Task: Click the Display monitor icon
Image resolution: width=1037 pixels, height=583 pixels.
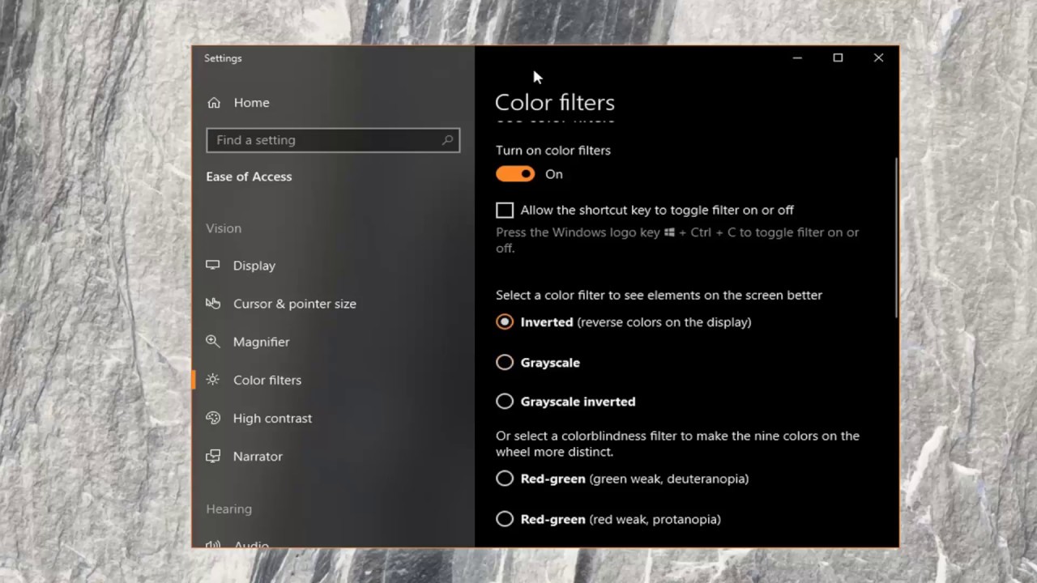Action: click(x=213, y=265)
